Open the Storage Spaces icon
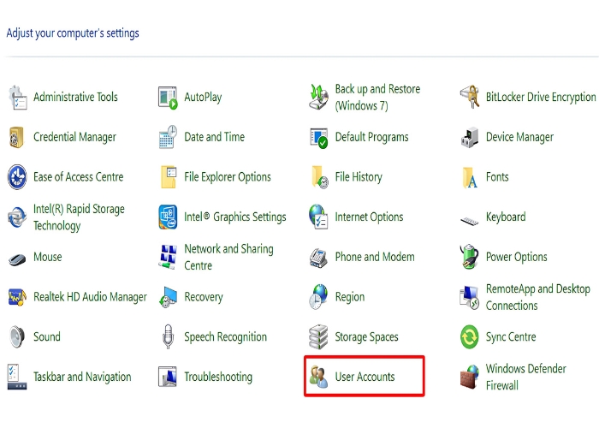Image resolution: width=599 pixels, height=428 pixels. 319,337
